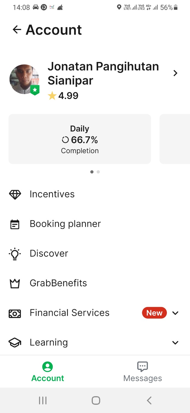Viewport: 190px width, 413px height.
Task: Select the Account bottom tab
Action: pos(47,372)
